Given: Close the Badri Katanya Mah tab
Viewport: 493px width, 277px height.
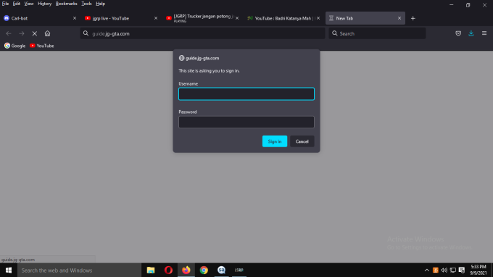Looking at the screenshot, I should coord(318,18).
